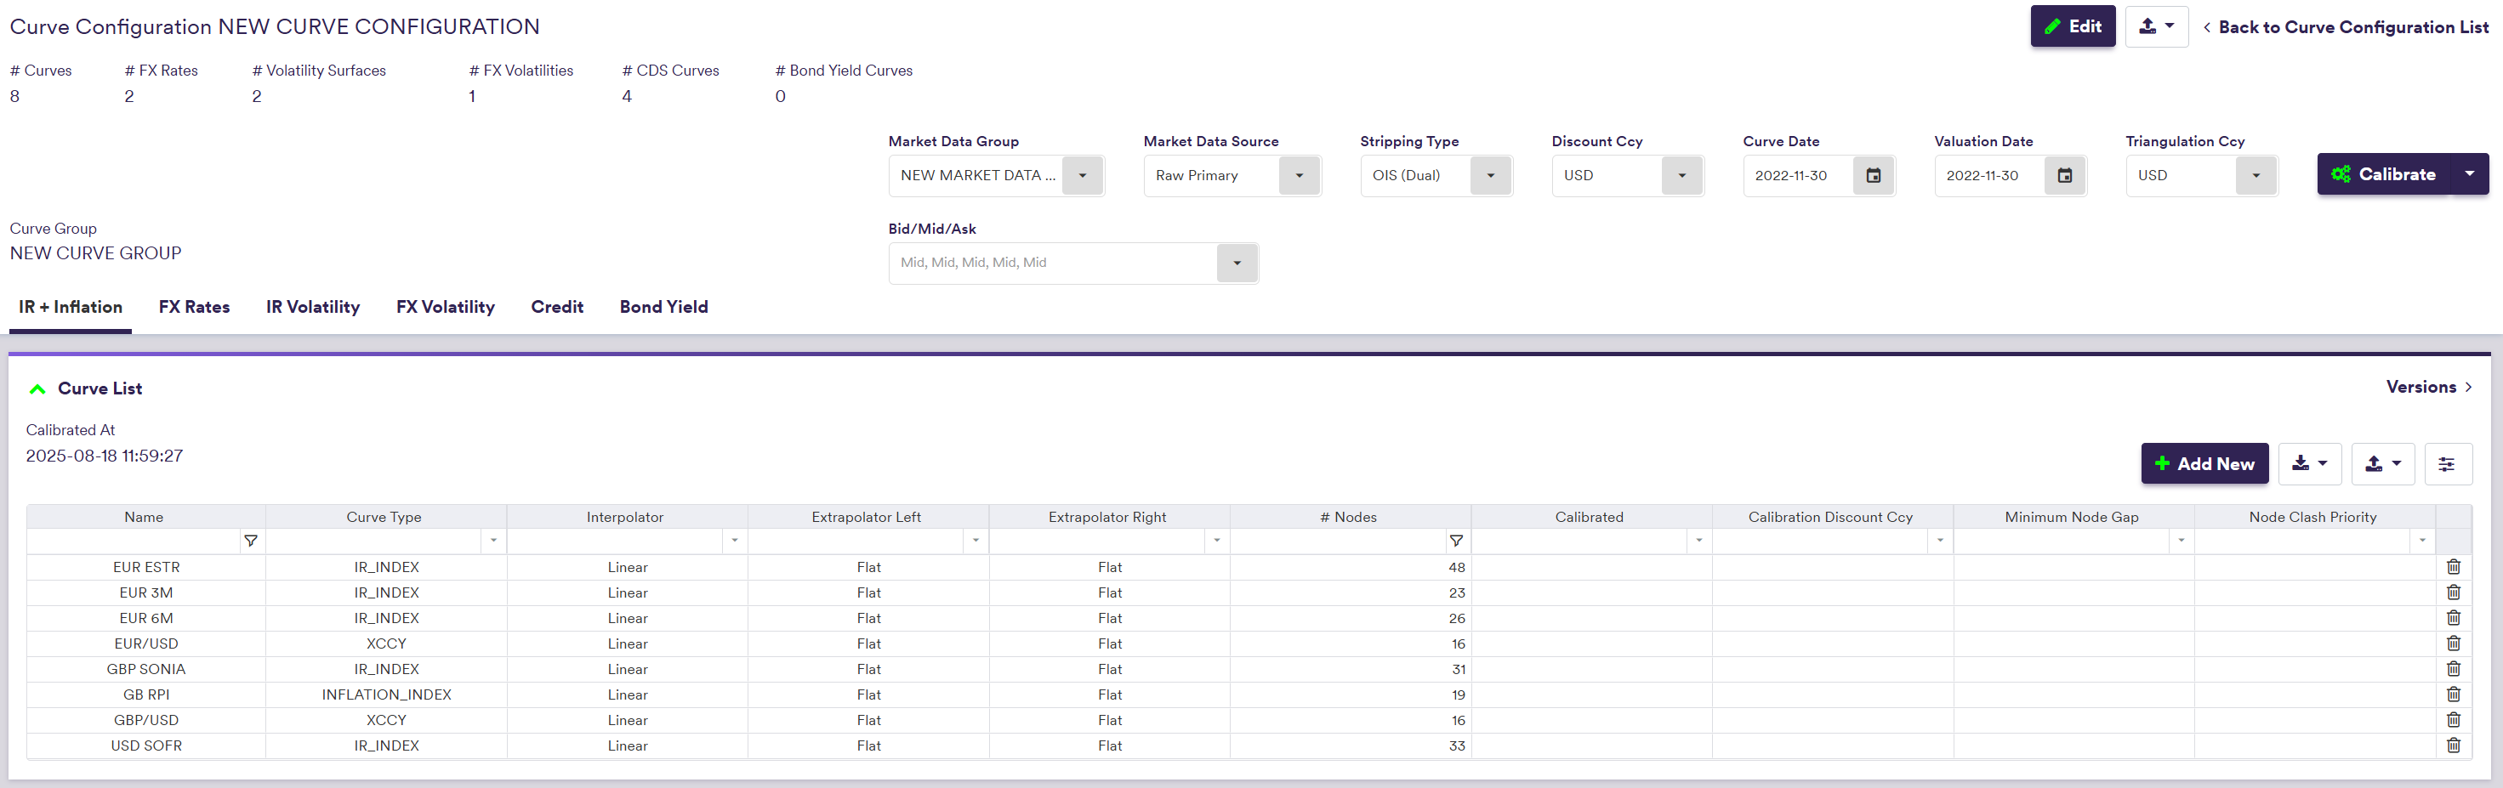Image resolution: width=2503 pixels, height=788 pixels.
Task: Delete the EUR ESTR curve row
Action: pyautogui.click(x=2453, y=566)
